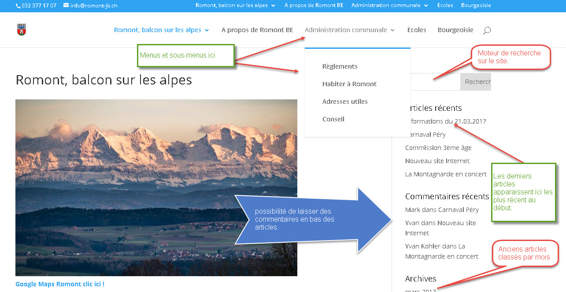Open the Google Maps Romont link
Image resolution: width=566 pixels, height=292 pixels.
pos(60,284)
